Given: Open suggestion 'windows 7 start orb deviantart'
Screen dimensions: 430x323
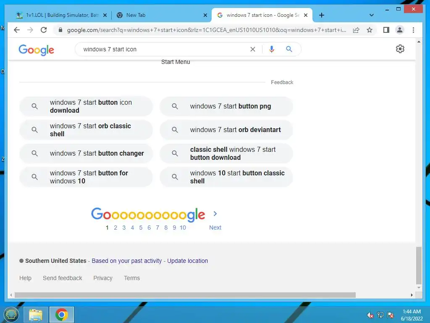Looking at the screenshot, I should coord(226,130).
